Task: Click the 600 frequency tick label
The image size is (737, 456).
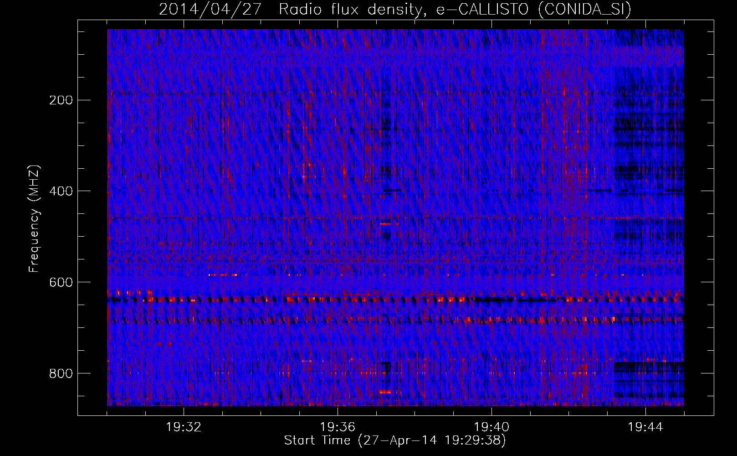Action: [61, 282]
